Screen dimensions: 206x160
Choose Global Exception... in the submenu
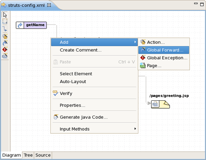tap(164, 58)
